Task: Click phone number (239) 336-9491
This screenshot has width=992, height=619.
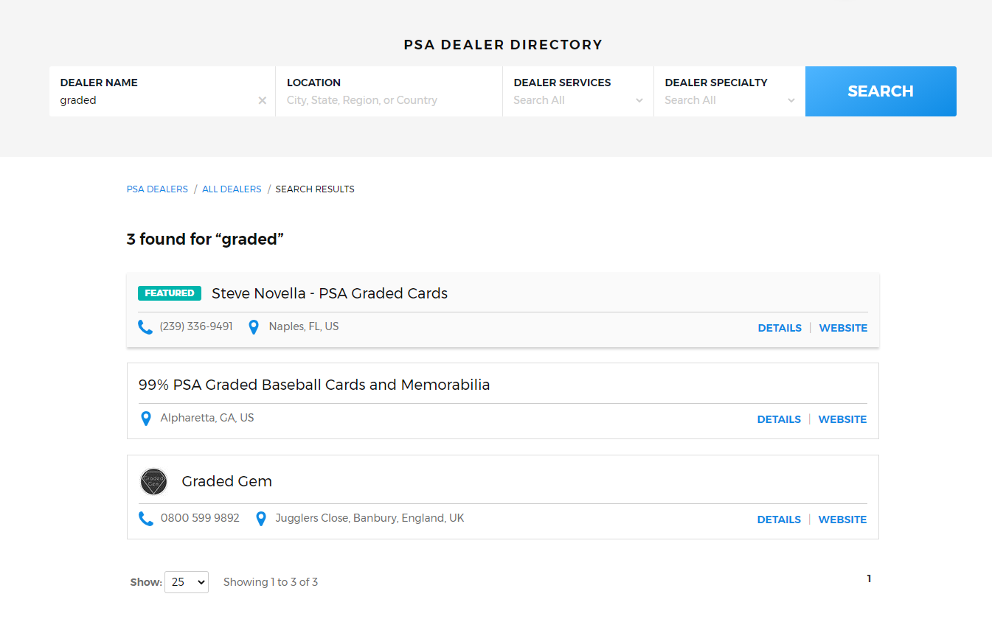Action: click(x=196, y=326)
